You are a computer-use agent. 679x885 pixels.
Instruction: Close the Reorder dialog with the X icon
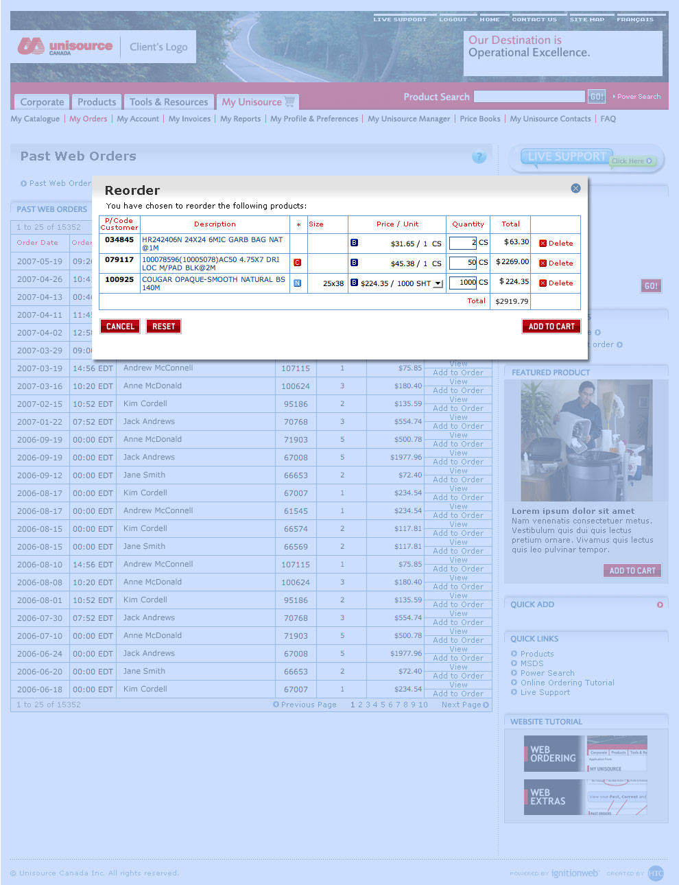click(575, 188)
